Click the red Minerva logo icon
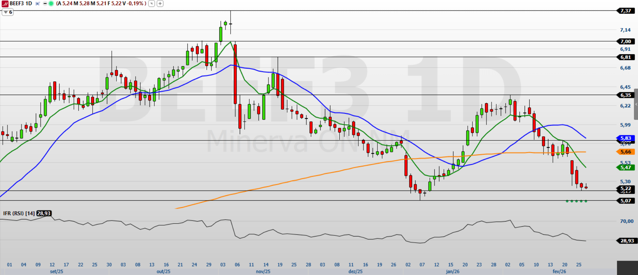Screen dimensions: 638x275 pos(5,4)
